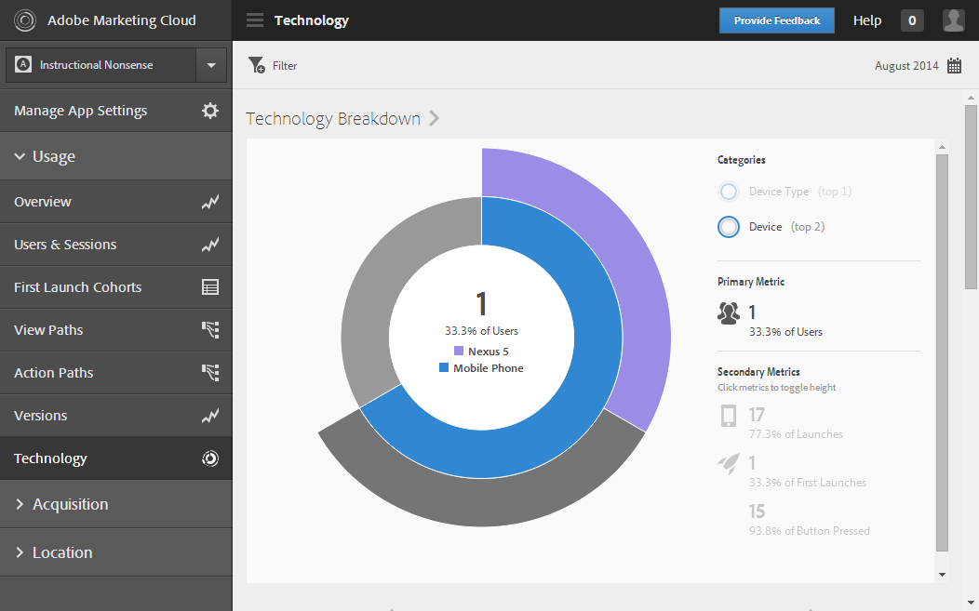Select the Device Type category radio
The width and height of the screenshot is (979, 611).
point(729,192)
